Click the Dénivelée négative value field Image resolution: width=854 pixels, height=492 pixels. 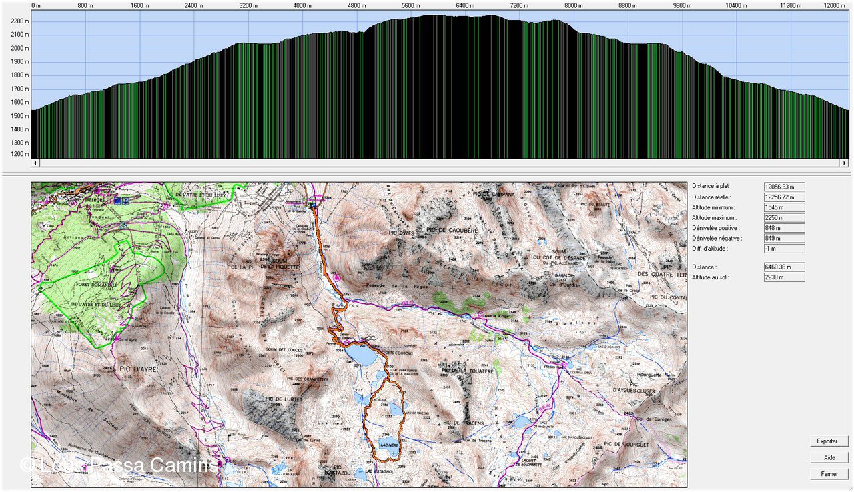coord(784,239)
